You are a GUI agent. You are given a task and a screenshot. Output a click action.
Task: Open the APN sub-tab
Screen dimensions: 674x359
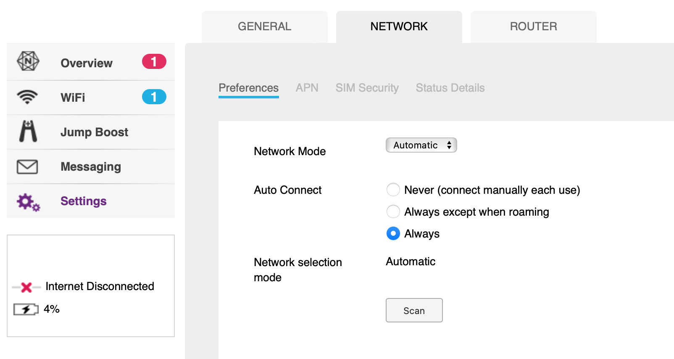[307, 88]
